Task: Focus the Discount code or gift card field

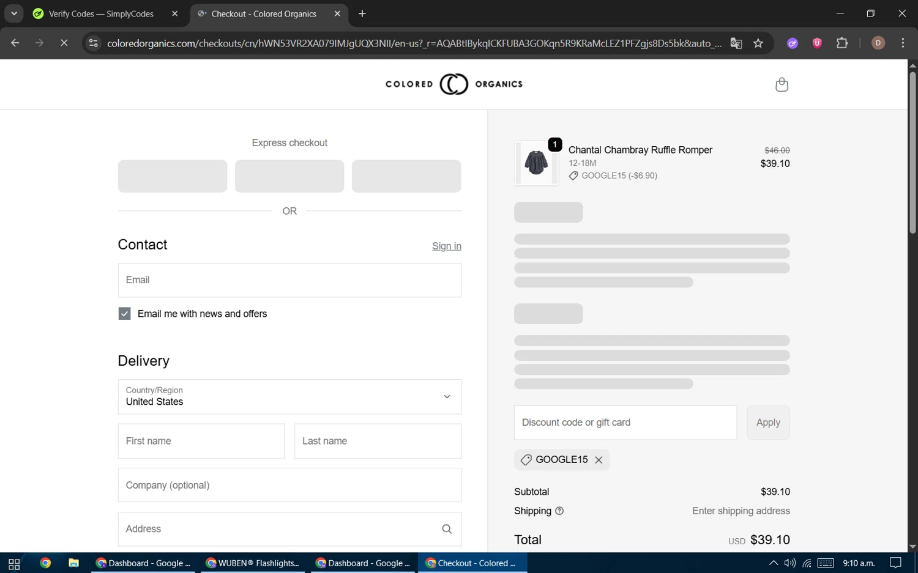Action: [x=625, y=423]
